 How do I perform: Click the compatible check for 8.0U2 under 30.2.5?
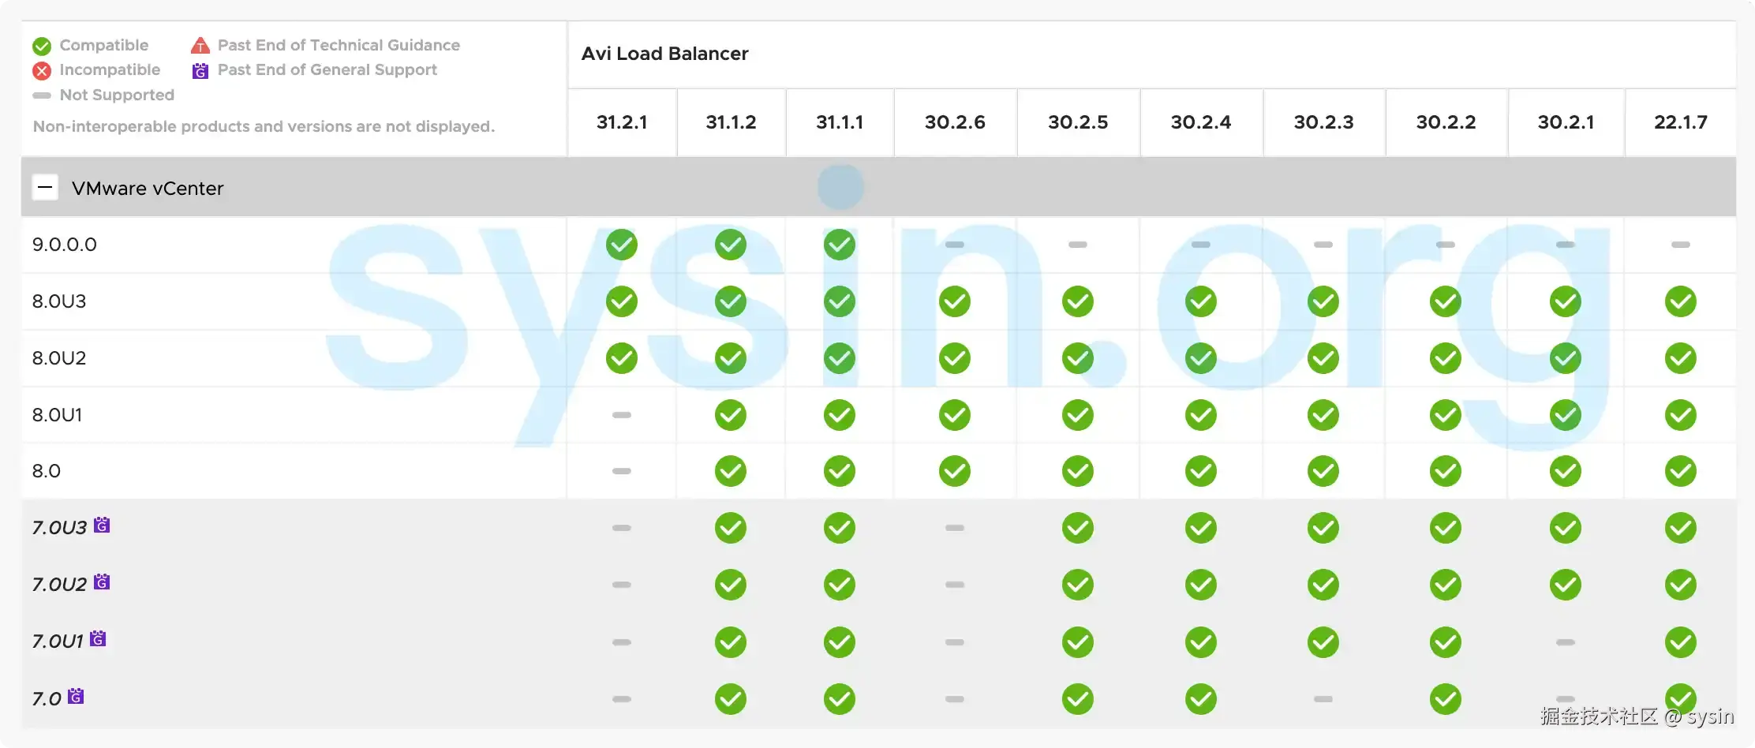tap(1078, 358)
